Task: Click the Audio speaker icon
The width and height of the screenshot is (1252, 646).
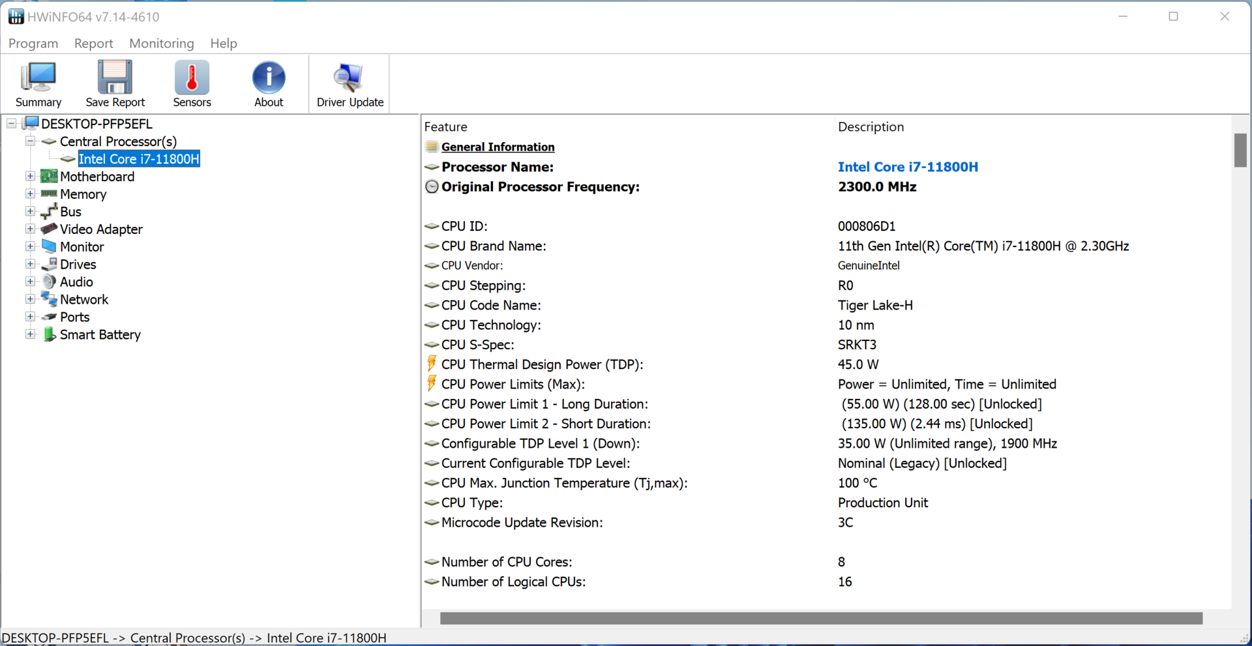Action: coord(49,282)
